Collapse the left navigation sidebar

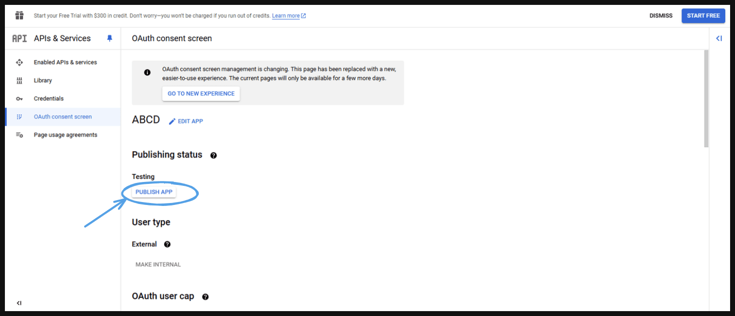(19, 303)
